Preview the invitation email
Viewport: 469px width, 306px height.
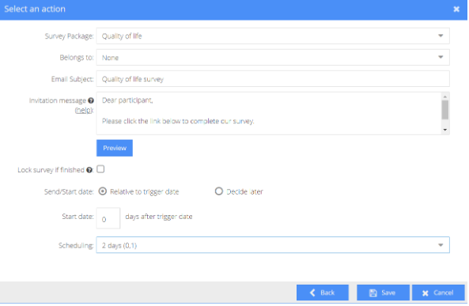coord(115,148)
